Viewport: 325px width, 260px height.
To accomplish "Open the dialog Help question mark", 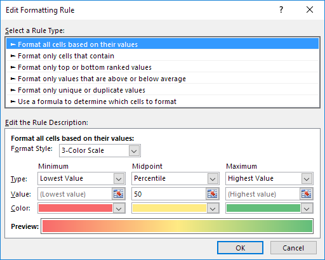I will 281,10.
